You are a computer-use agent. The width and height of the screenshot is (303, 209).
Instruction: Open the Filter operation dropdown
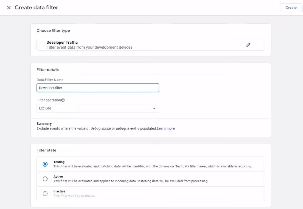click(x=98, y=108)
